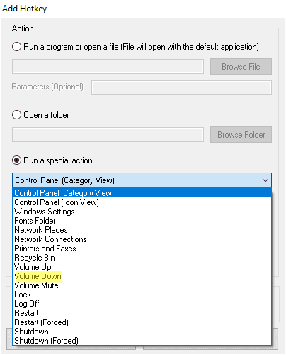Select Volume Mute action
286x355 pixels.
pyautogui.click(x=142, y=285)
